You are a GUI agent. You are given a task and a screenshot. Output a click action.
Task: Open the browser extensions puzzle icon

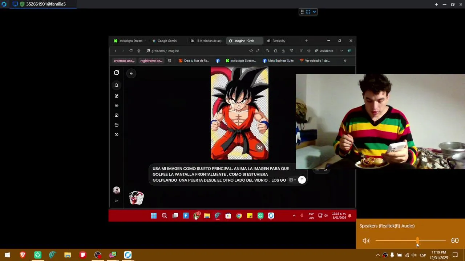coord(275,51)
